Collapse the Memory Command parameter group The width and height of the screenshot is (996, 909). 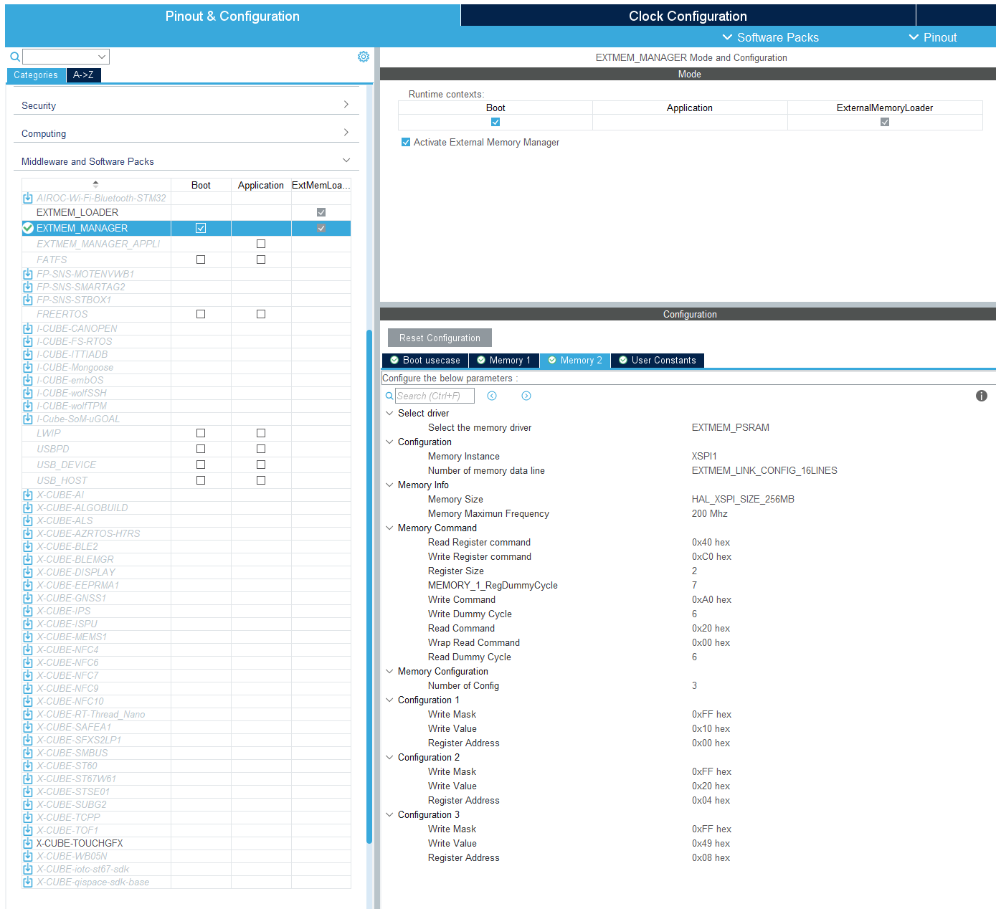389,528
